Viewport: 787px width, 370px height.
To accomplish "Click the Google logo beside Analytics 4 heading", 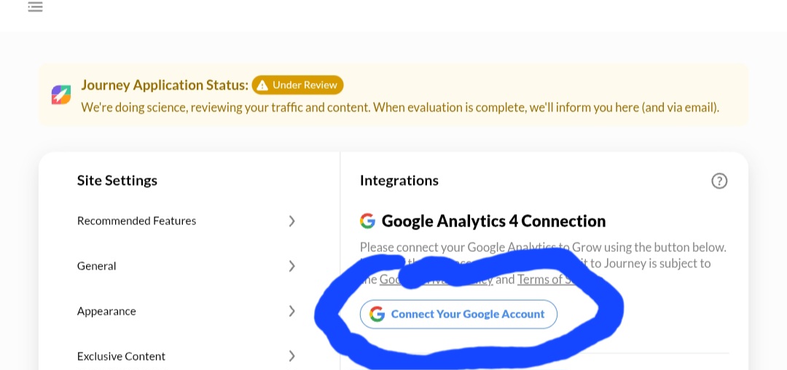I will point(367,221).
